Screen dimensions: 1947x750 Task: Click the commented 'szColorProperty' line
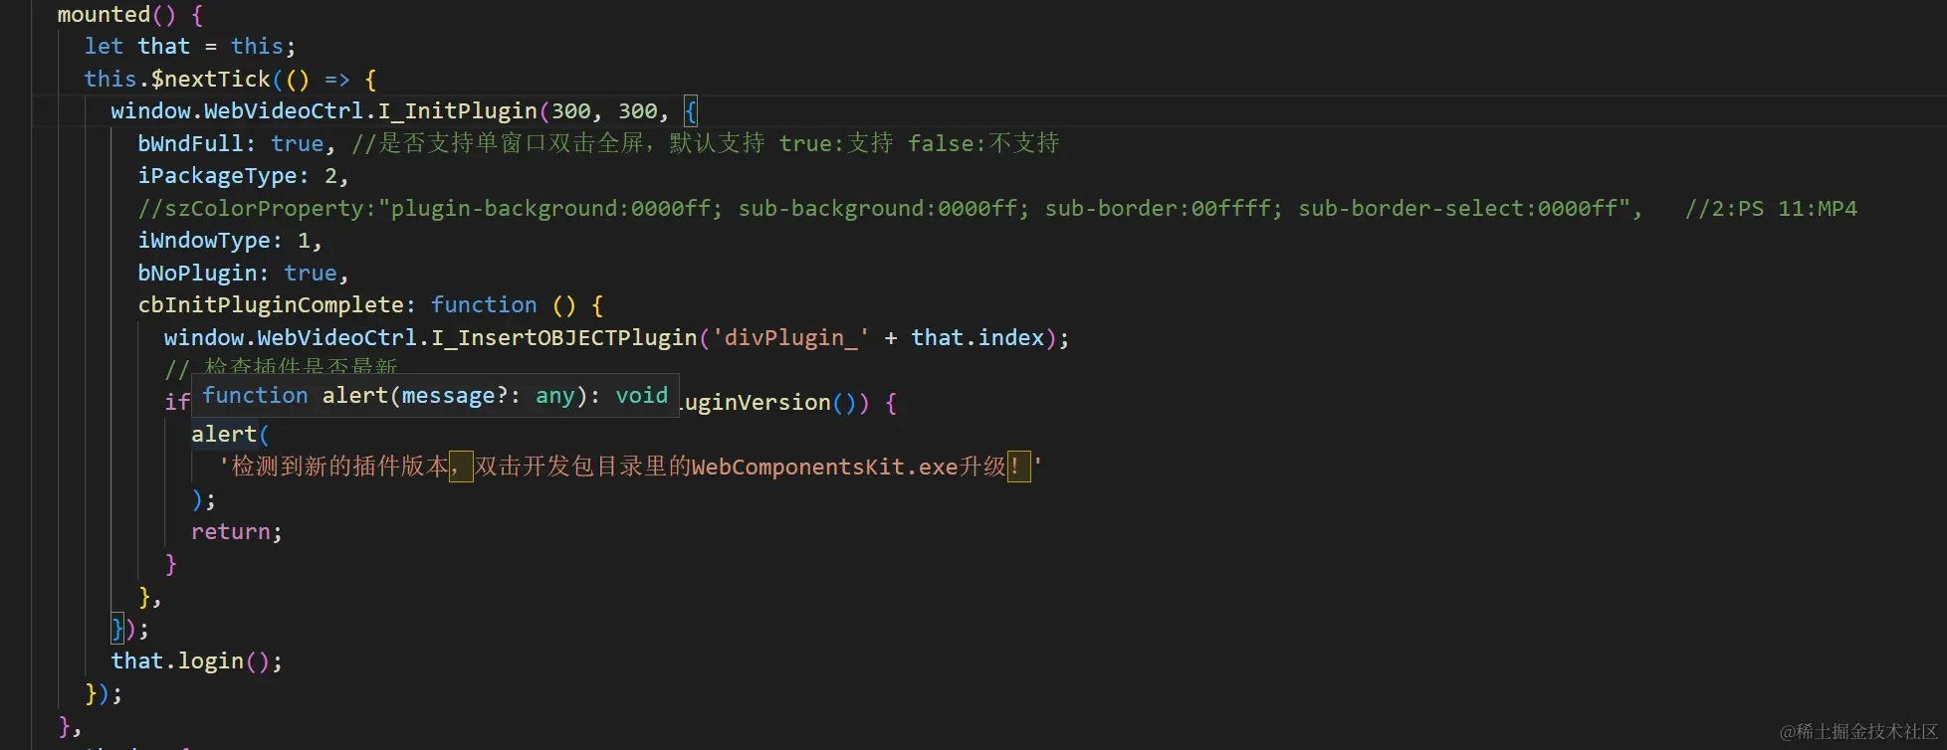890,209
